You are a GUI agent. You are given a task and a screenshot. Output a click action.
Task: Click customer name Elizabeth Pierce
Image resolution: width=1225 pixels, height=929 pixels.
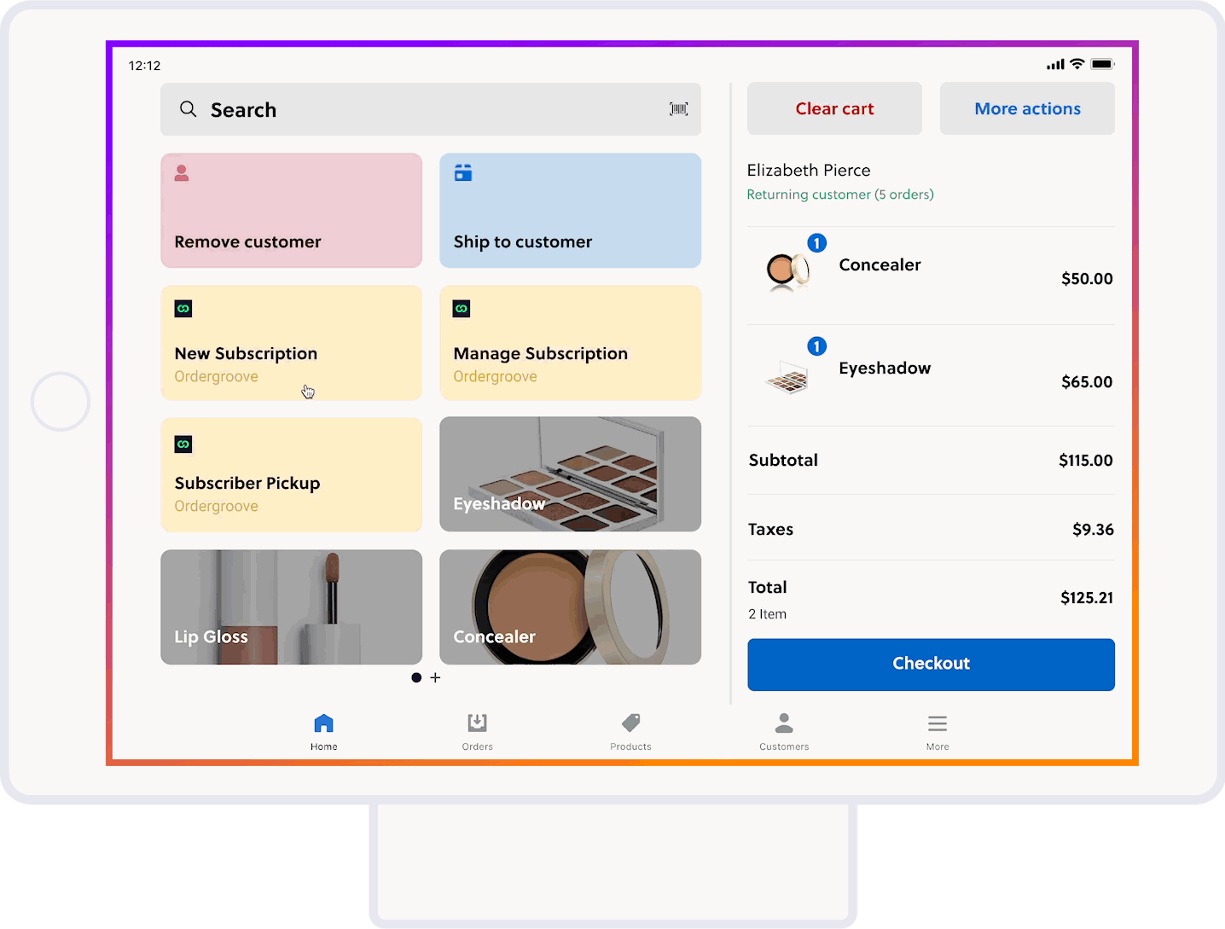click(809, 170)
